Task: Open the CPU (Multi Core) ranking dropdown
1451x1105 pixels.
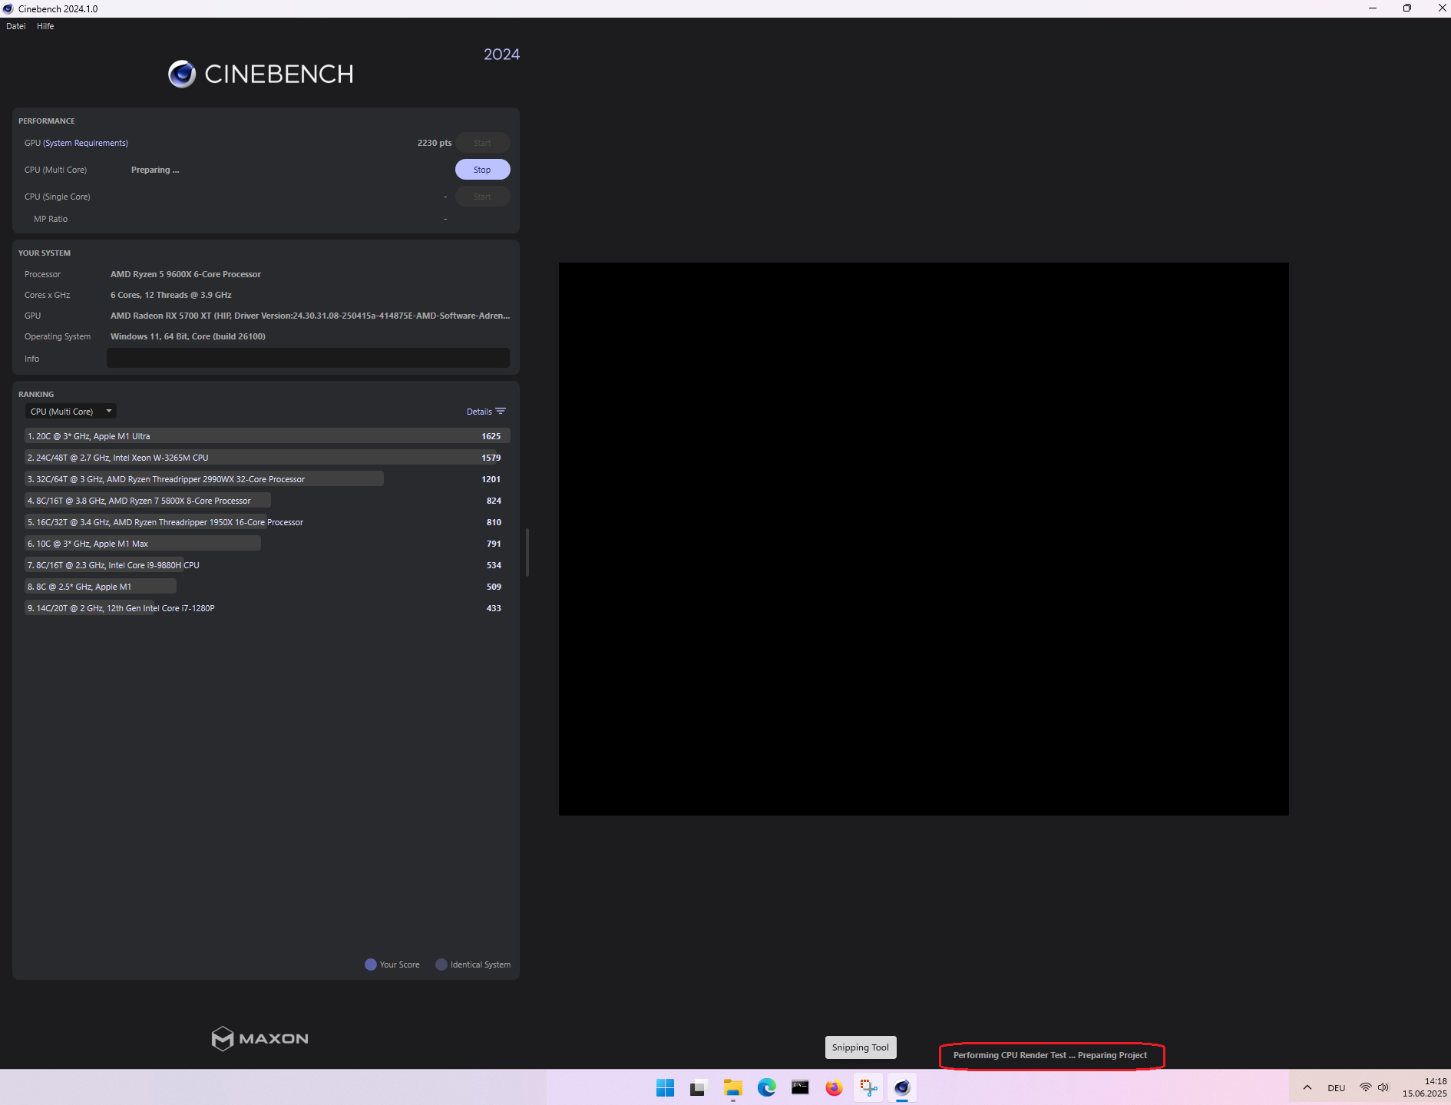Action: (x=71, y=412)
